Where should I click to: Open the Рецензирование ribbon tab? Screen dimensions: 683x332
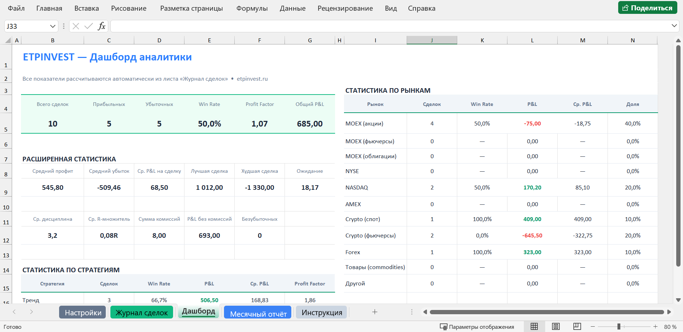[345, 8]
